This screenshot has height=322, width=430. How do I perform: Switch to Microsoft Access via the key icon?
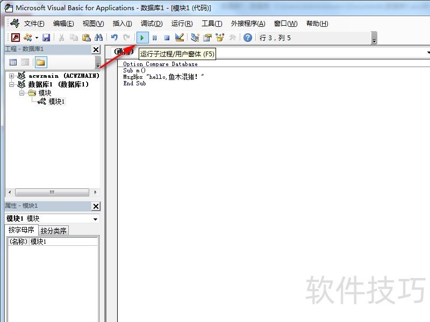[15, 38]
